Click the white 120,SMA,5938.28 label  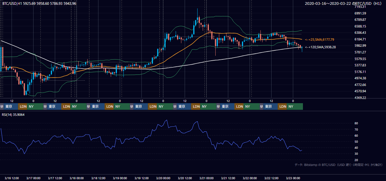320,47
